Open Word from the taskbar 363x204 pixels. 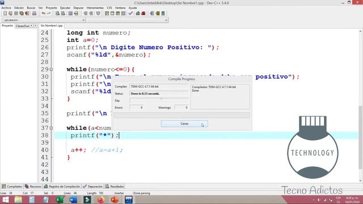tap(73, 199)
